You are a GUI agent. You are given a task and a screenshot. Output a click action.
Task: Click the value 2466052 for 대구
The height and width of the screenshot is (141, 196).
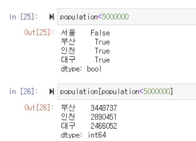pos(104,126)
